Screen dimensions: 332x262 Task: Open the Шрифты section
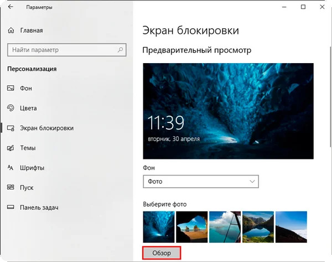(x=32, y=168)
